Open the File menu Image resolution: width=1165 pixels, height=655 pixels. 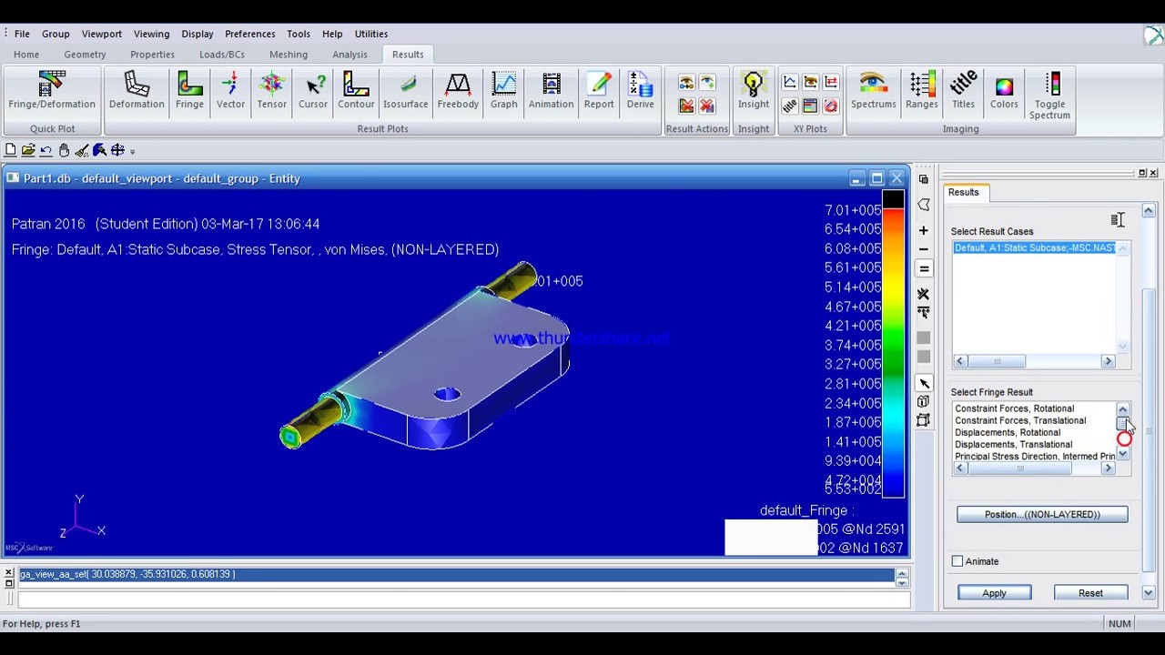coord(22,34)
